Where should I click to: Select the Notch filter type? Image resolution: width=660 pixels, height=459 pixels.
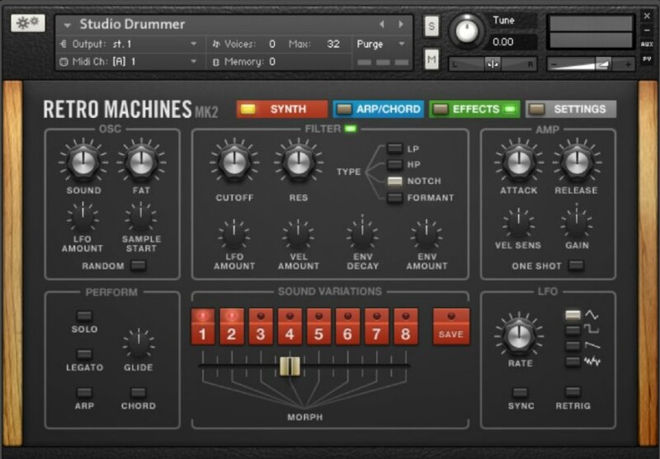point(395,181)
